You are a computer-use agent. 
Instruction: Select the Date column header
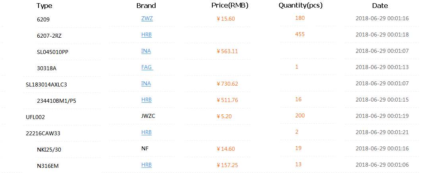(x=380, y=6)
